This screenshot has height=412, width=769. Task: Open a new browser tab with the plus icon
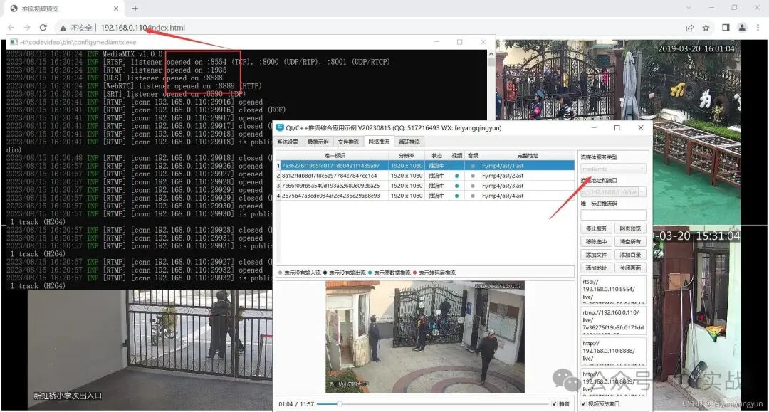(x=135, y=9)
